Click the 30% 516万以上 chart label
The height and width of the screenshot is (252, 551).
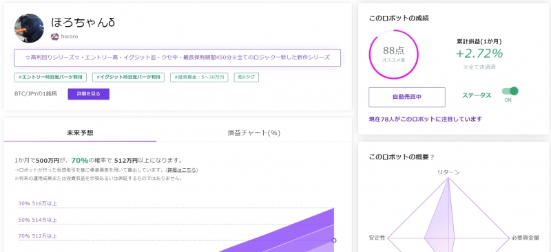point(38,203)
